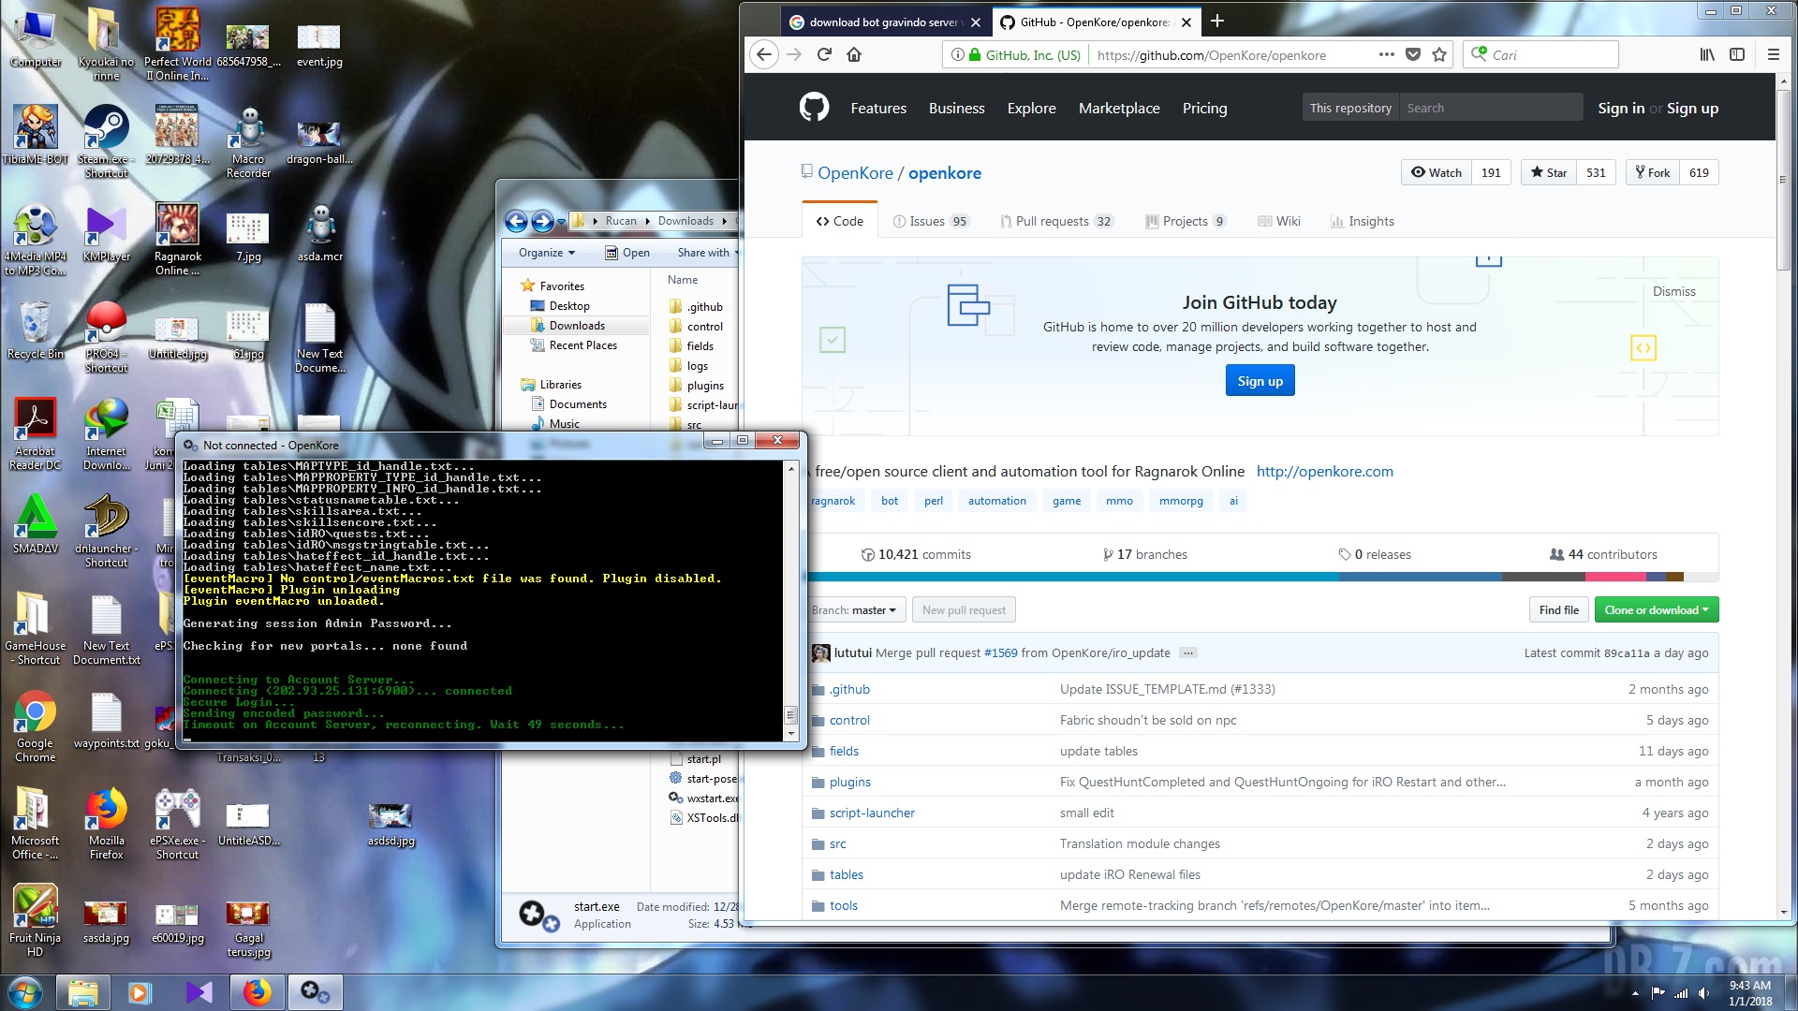Click the GitHub Octocat logo
This screenshot has width=1798, height=1011.
pos(814,107)
